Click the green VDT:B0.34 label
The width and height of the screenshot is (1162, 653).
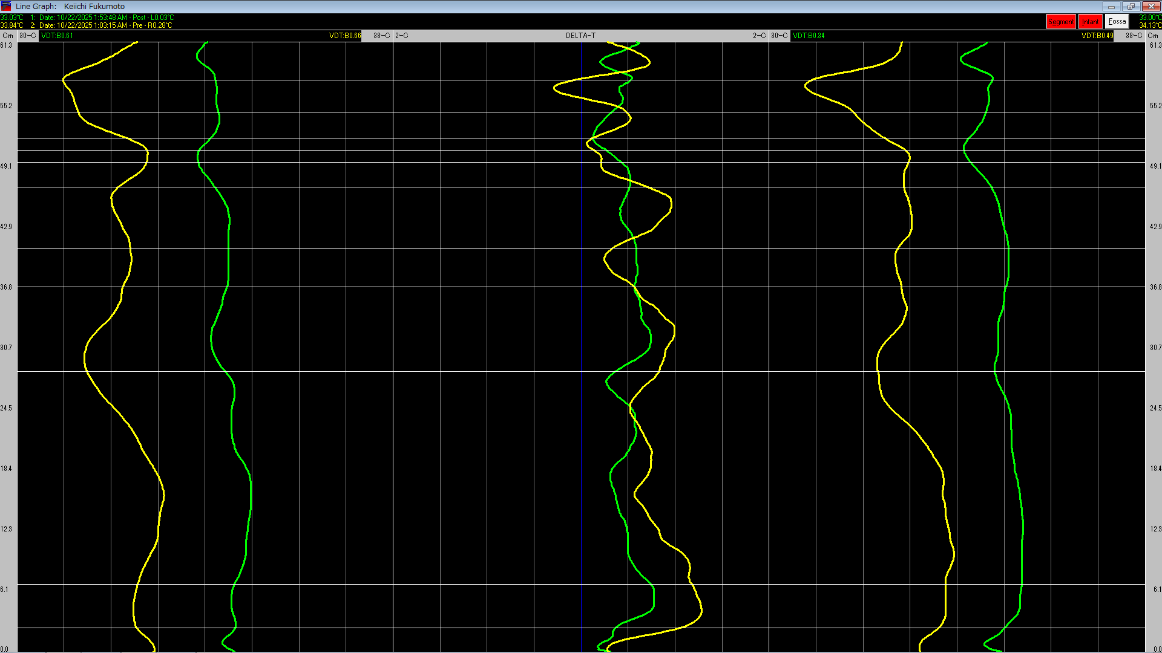click(809, 36)
